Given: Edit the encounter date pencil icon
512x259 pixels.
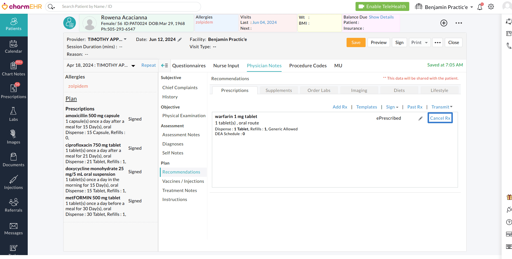Looking at the screenshot, I should (x=180, y=40).
